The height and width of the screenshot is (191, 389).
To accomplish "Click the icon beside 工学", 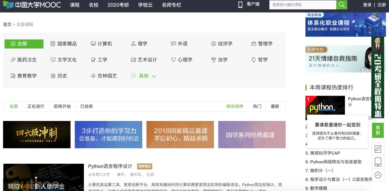I will tap(93, 60).
